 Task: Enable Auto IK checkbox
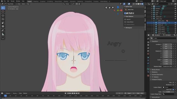click(125, 20)
